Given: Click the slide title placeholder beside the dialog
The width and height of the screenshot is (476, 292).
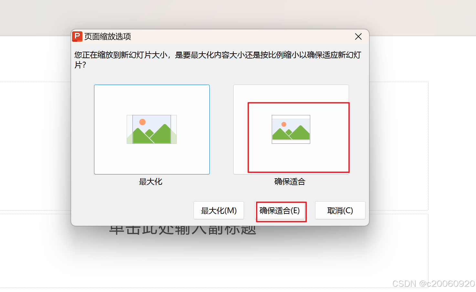Looking at the screenshot, I should pos(399,146).
